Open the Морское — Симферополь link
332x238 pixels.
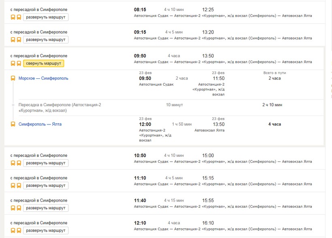coord(43,78)
